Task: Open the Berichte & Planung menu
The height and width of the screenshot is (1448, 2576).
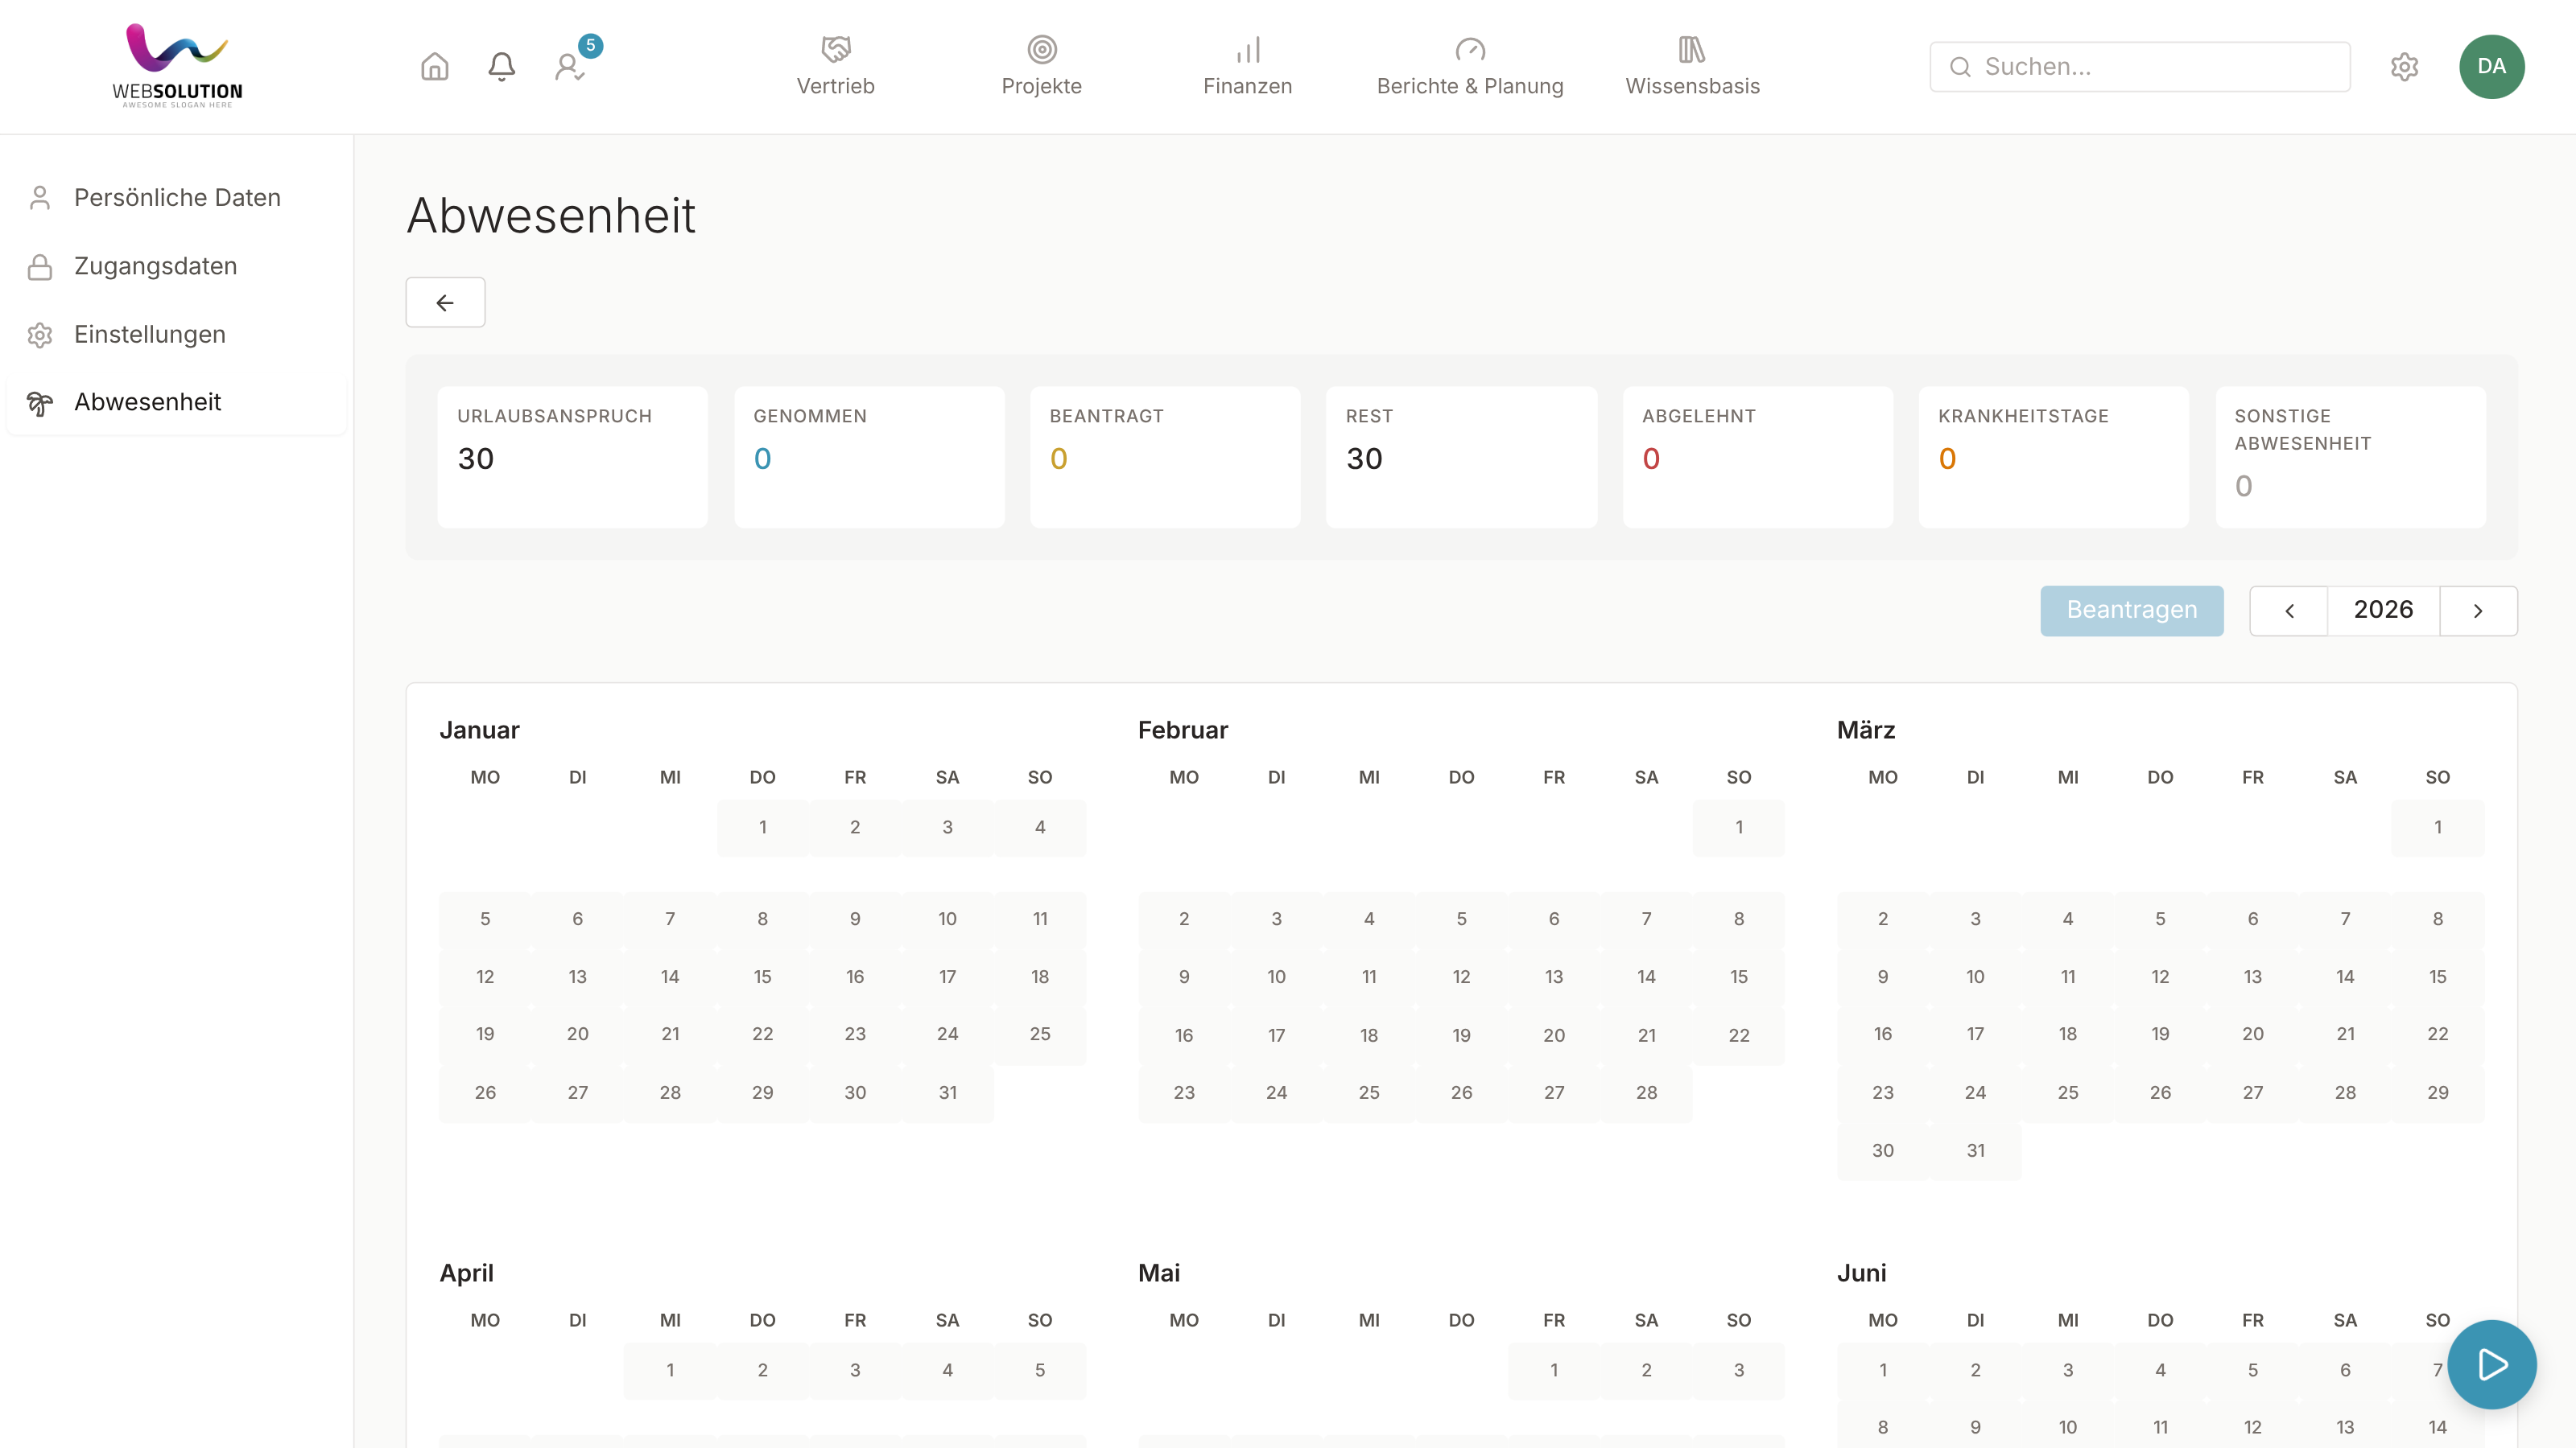Action: [x=1470, y=66]
